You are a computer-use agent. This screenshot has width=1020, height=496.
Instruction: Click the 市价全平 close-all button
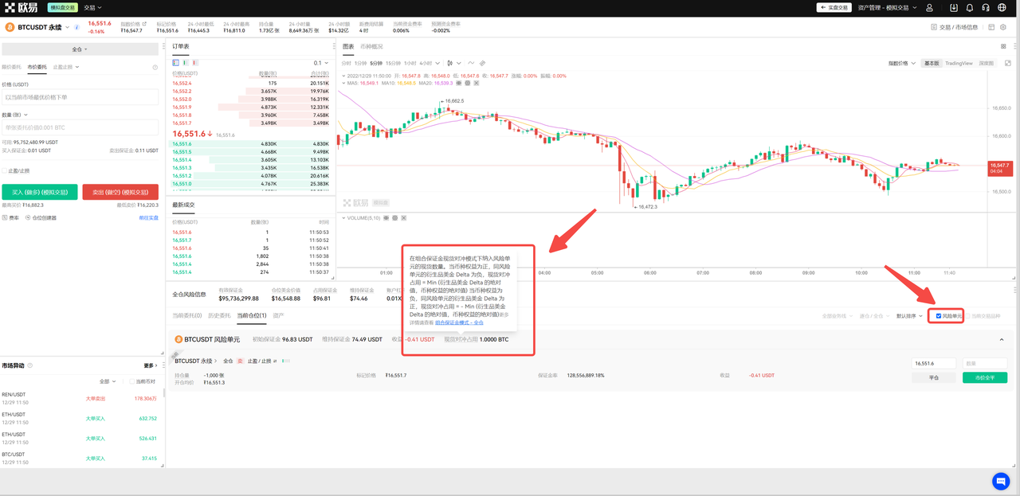[984, 378]
